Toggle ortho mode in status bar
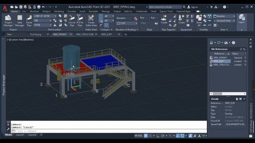Image resolution: width=255 pixels, height=143 pixels. (158, 136)
